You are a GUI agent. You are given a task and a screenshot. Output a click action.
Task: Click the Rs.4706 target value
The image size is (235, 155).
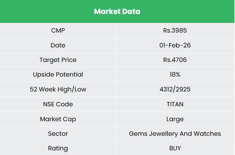(x=175, y=60)
